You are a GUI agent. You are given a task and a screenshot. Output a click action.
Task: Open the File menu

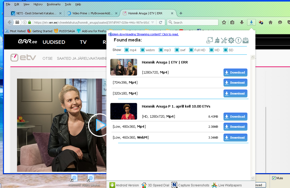(8, 4)
